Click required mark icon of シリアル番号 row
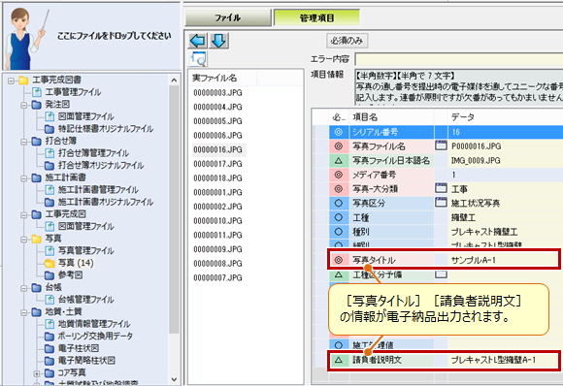This screenshot has width=563, height=386. point(338,132)
